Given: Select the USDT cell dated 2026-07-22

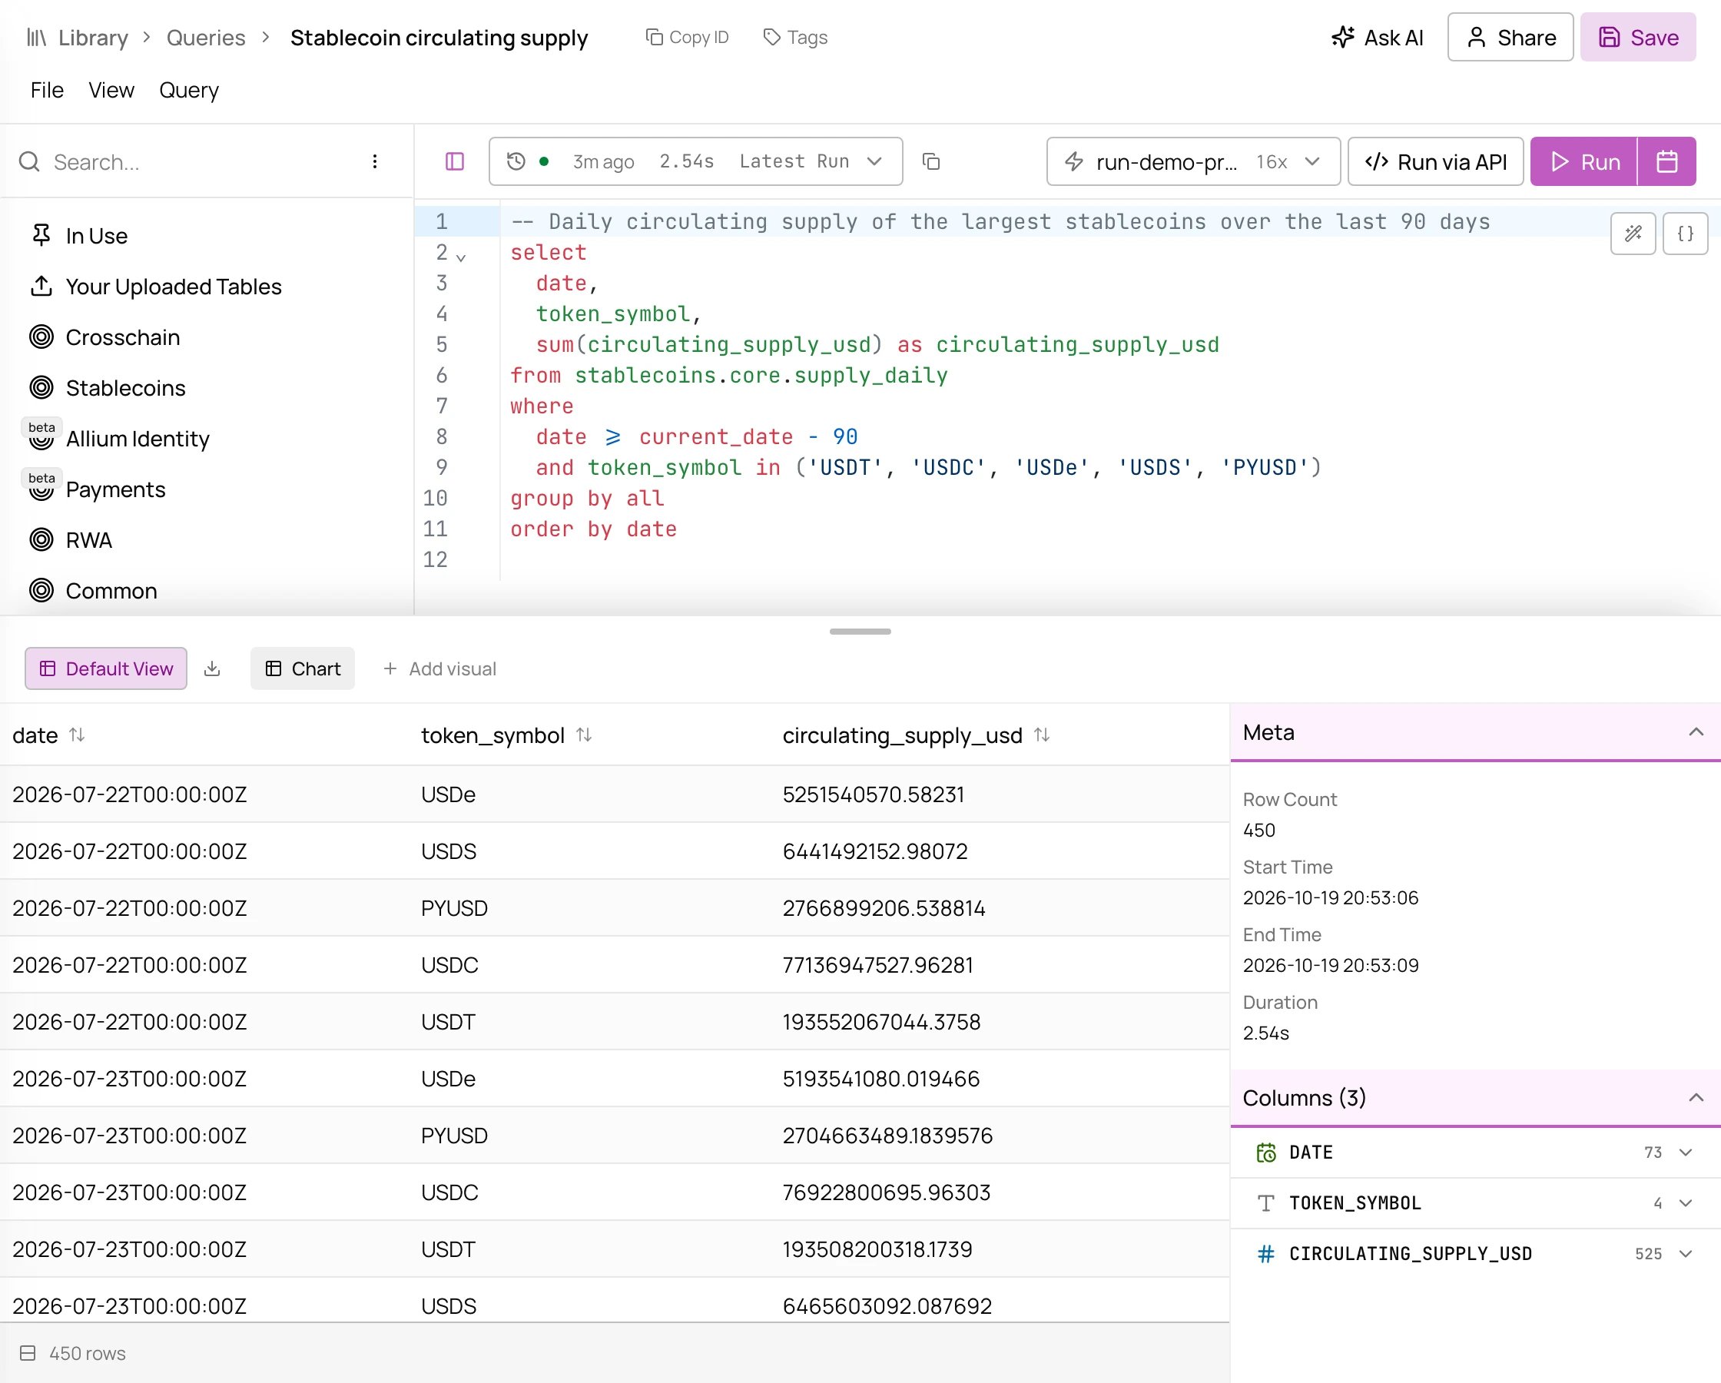Looking at the screenshot, I should click(448, 1022).
